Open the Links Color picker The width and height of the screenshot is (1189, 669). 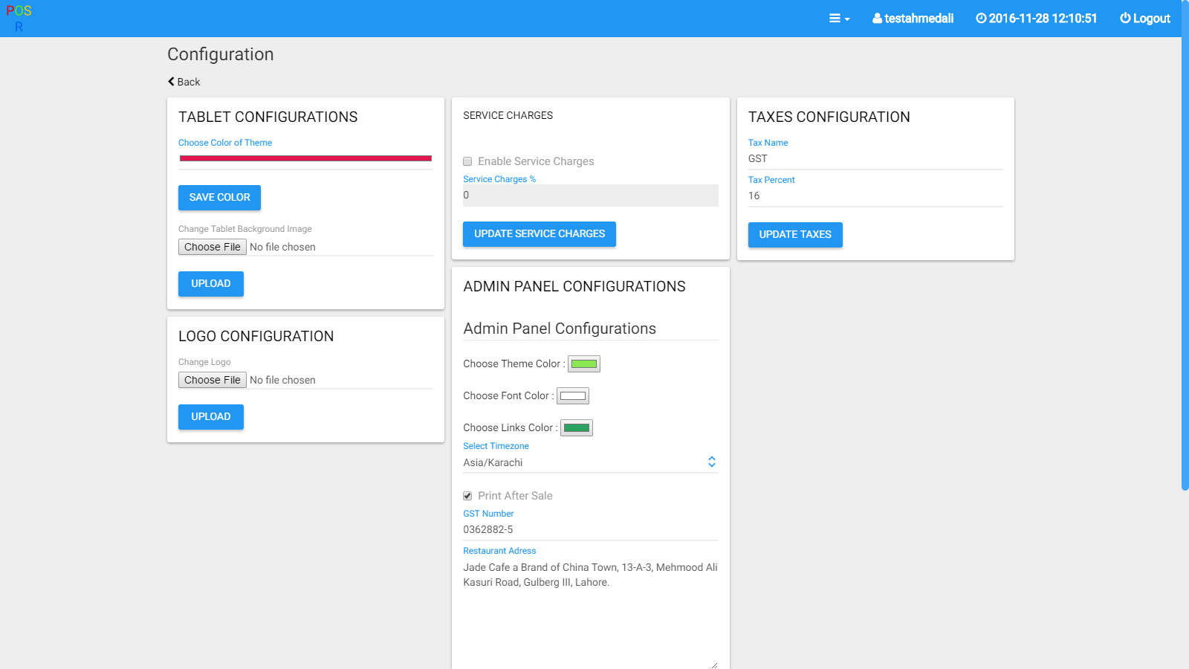coord(577,428)
